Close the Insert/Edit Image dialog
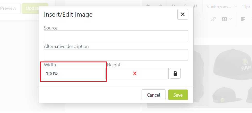 click(x=183, y=14)
